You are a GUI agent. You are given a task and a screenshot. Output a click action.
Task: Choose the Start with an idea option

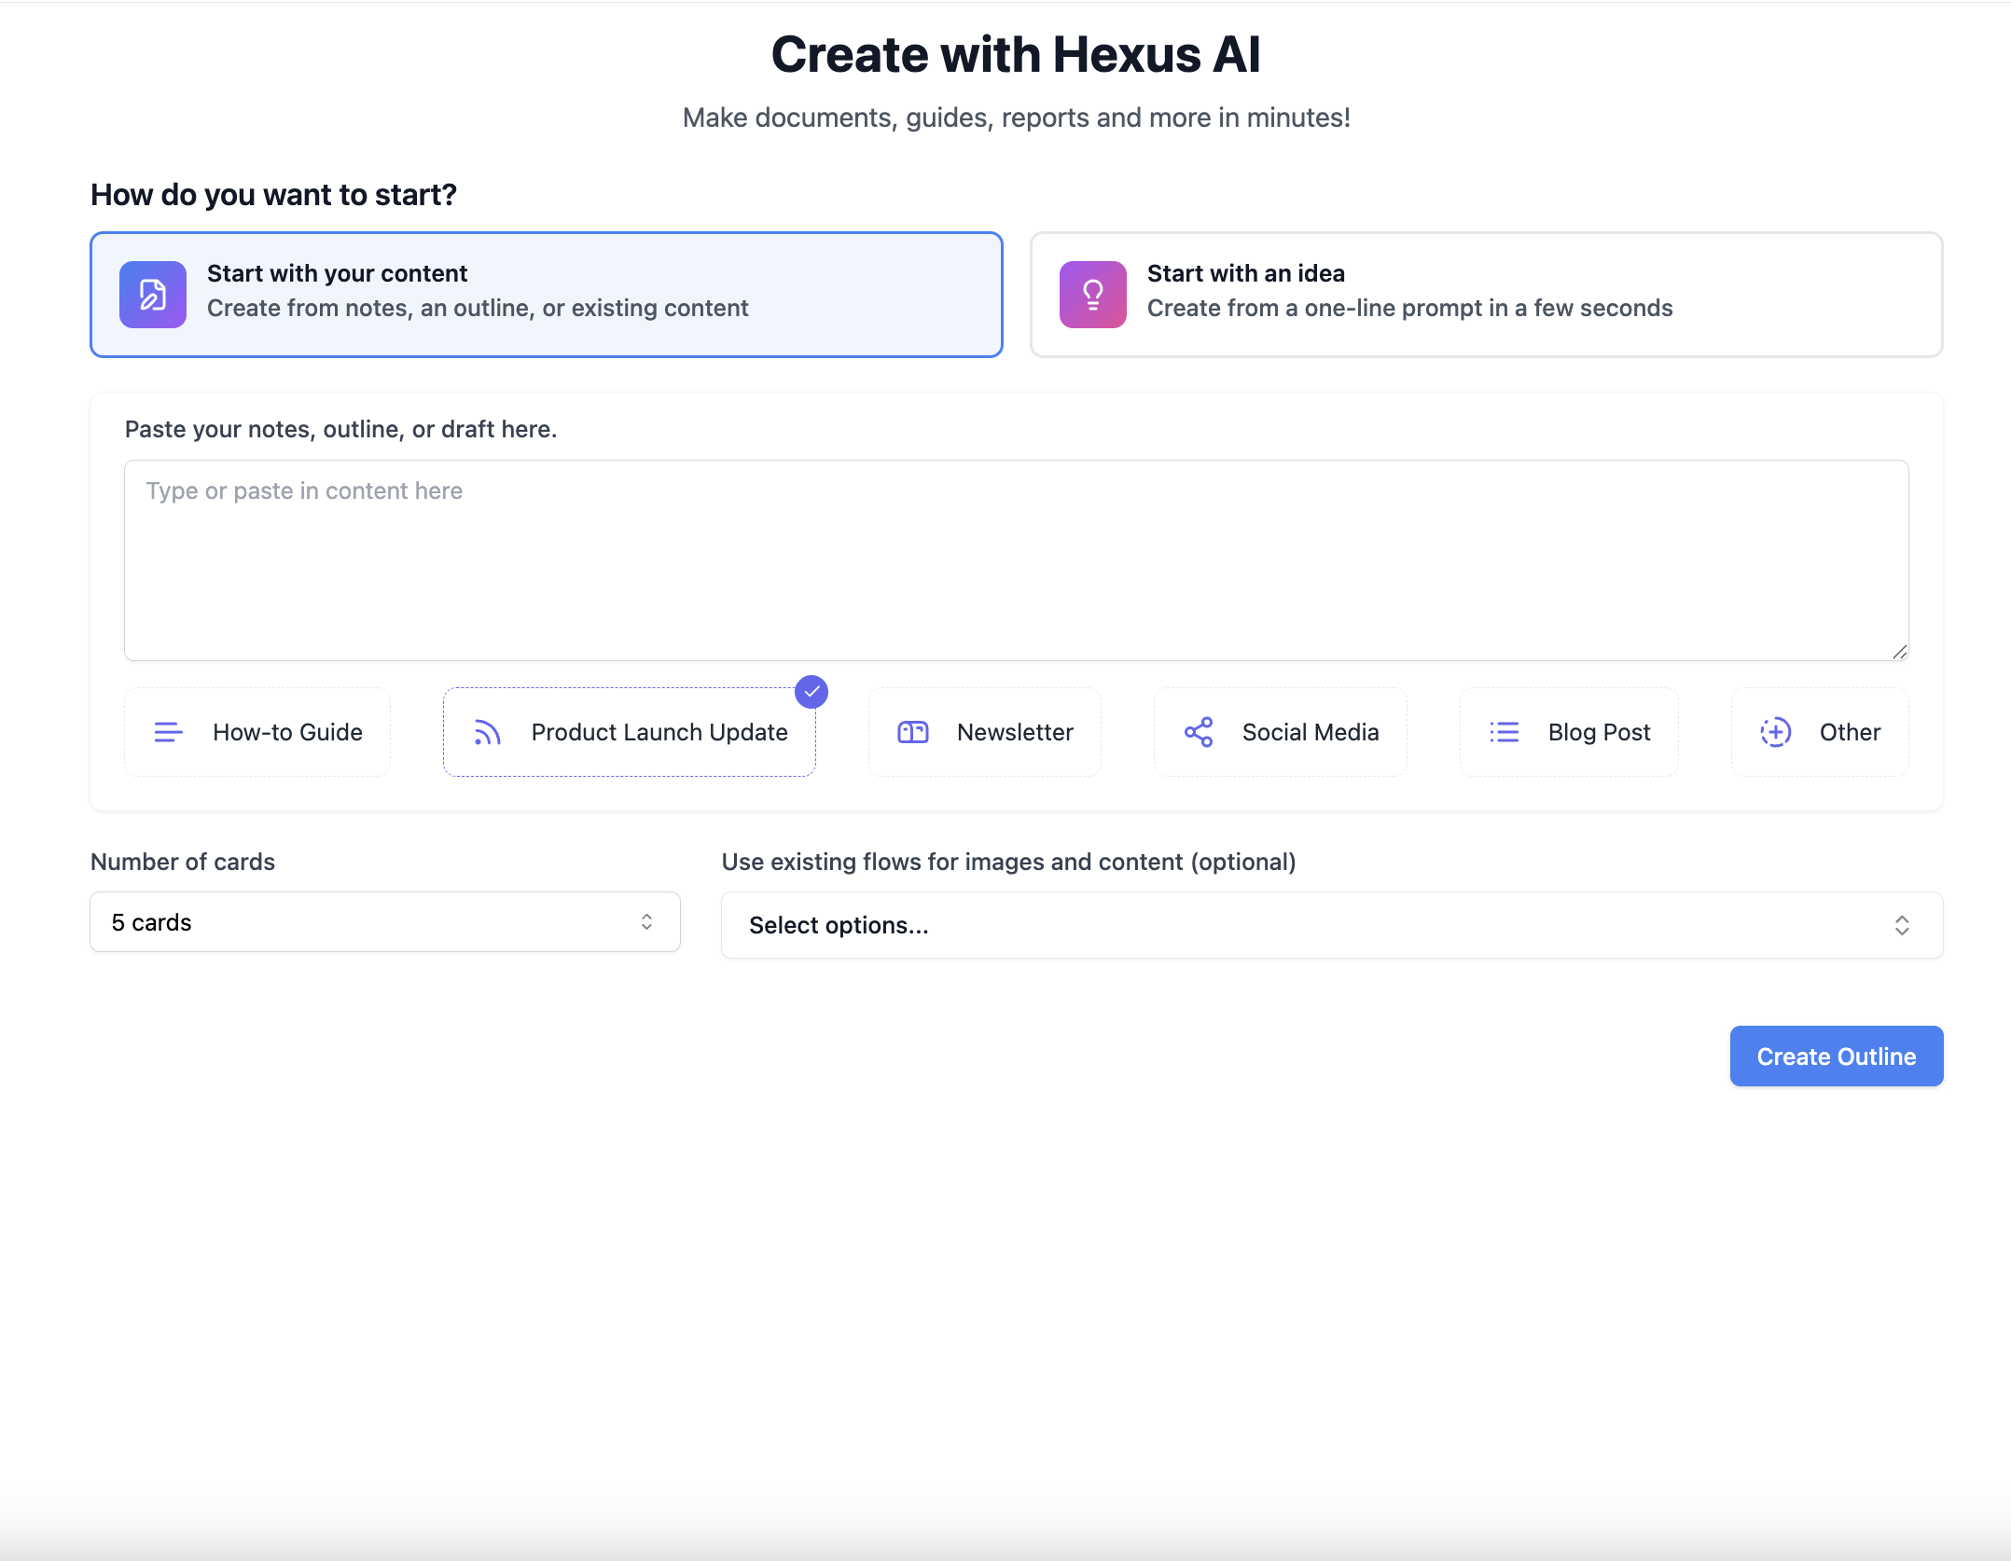click(x=1487, y=295)
